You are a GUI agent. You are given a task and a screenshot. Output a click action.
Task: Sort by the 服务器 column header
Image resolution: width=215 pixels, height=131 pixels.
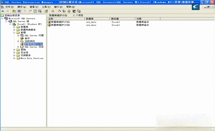[x=122, y=19]
